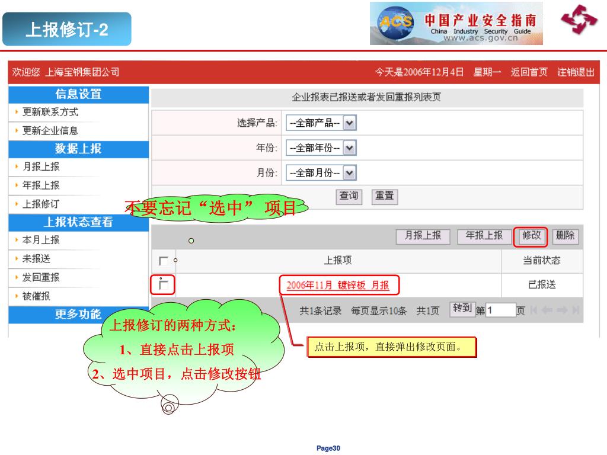
Task: Click the 年报上报 button above the table
Action: point(484,236)
